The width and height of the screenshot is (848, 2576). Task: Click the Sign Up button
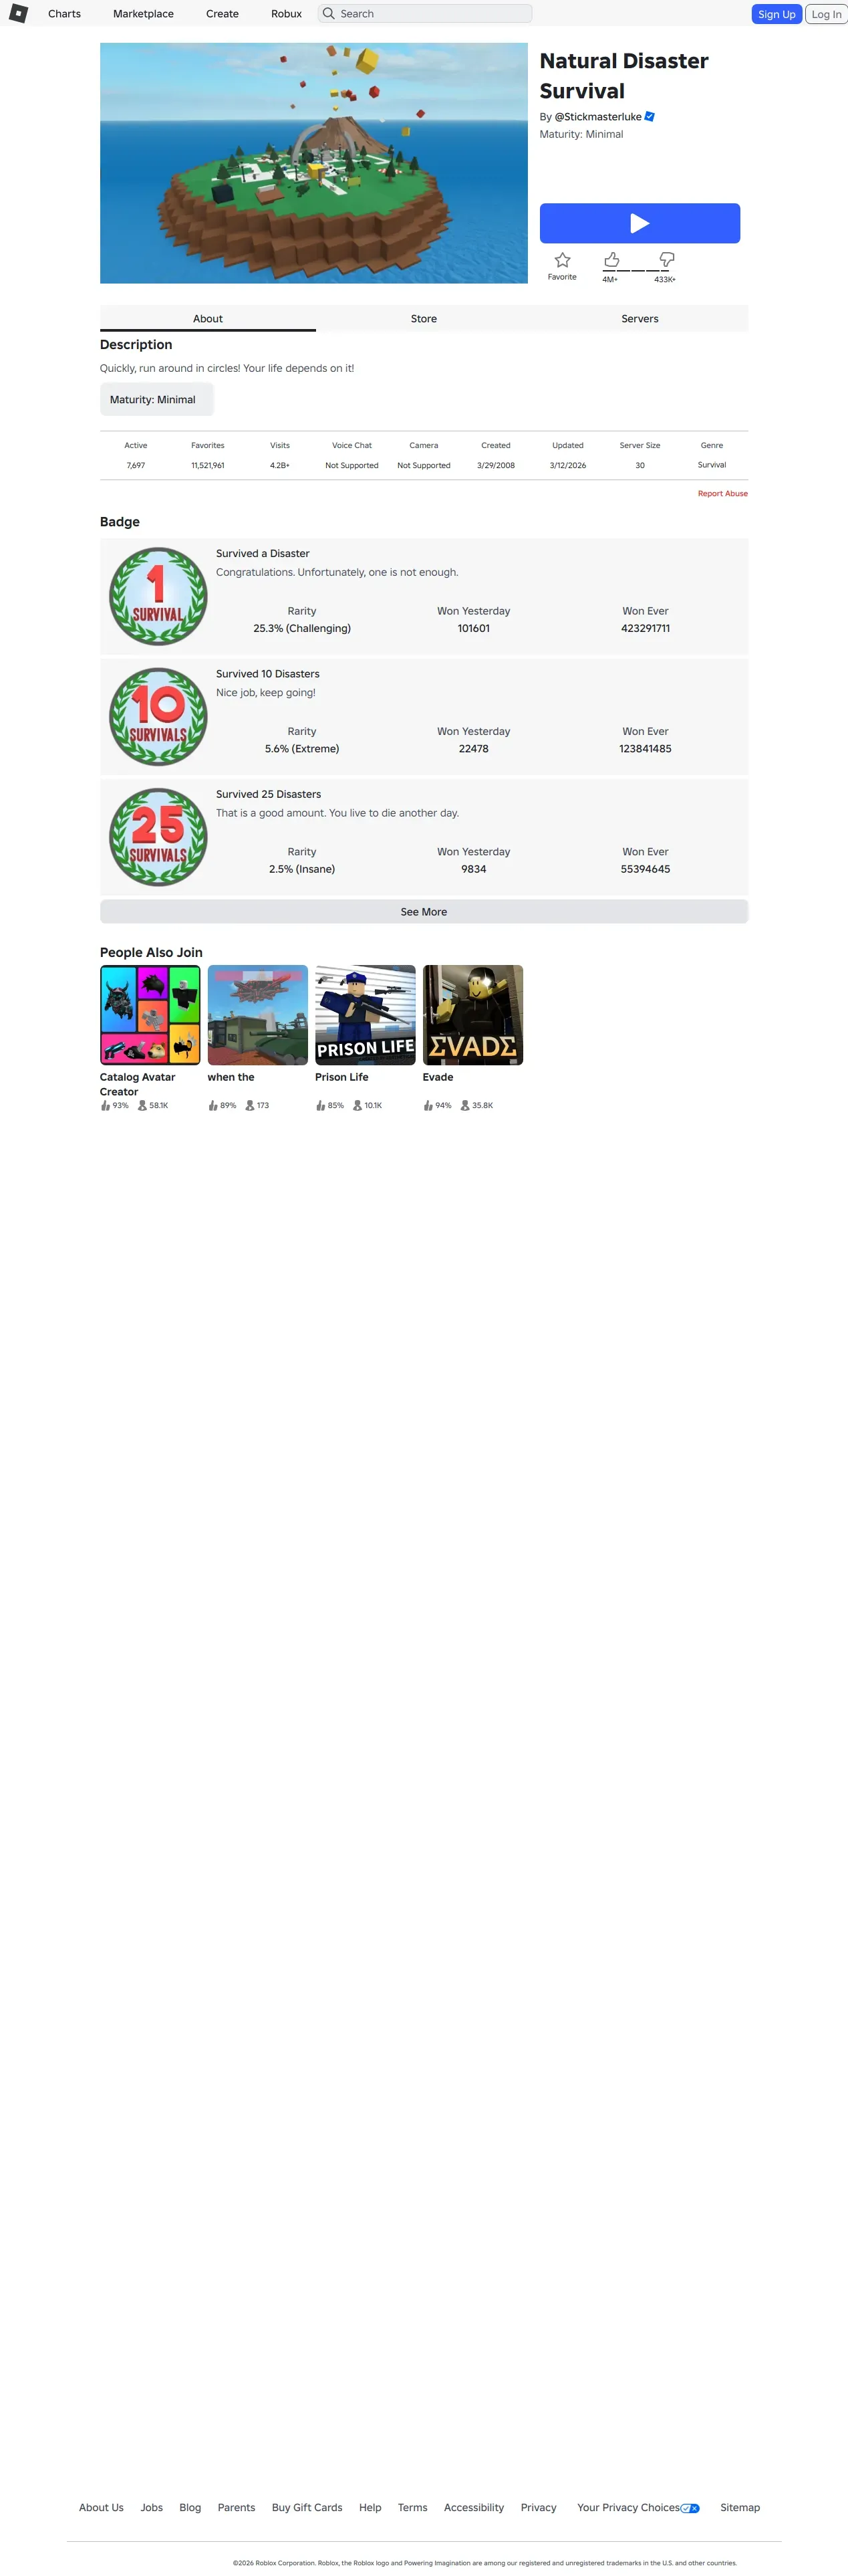pyautogui.click(x=776, y=14)
